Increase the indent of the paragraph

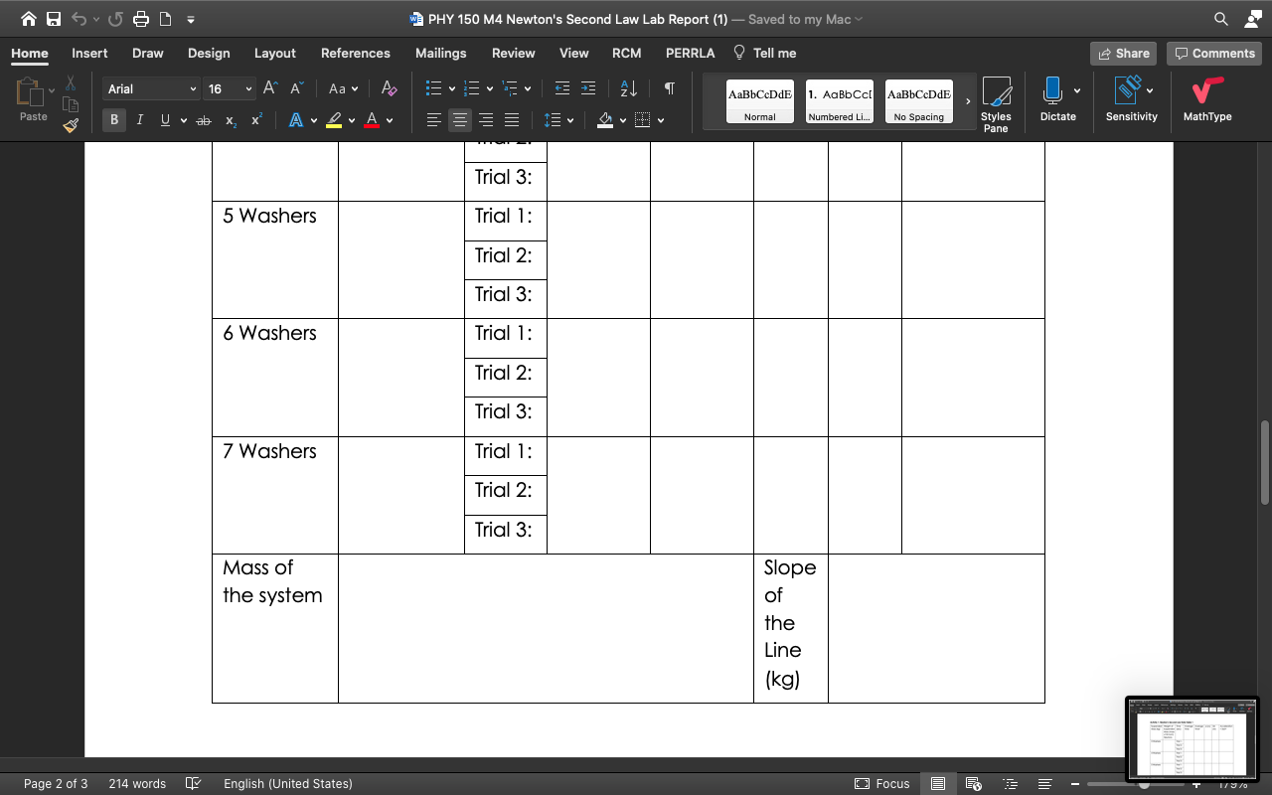pos(586,88)
